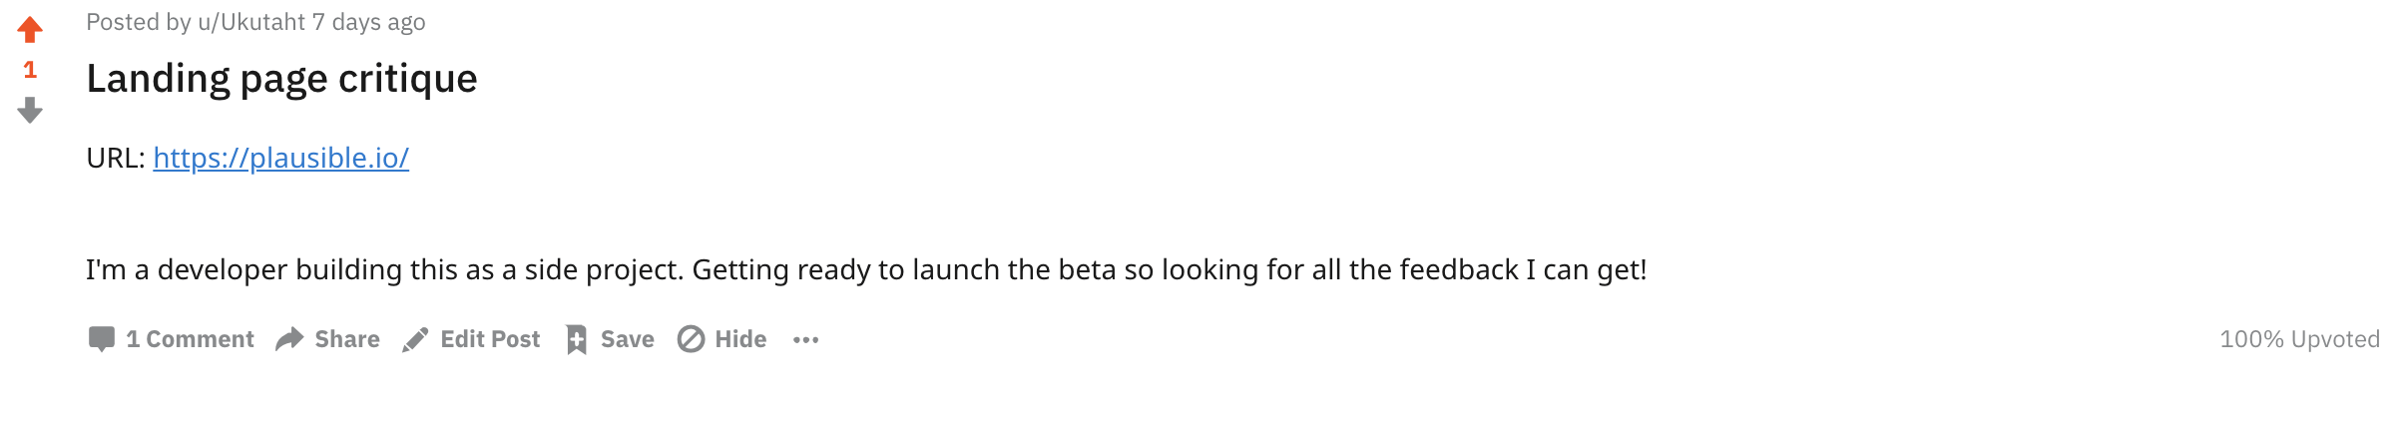This screenshot has width=2405, height=421.
Task: Click the bookmark Save icon
Action: (x=577, y=339)
